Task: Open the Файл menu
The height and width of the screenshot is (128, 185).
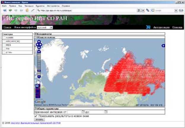Action: [x=4, y=6]
